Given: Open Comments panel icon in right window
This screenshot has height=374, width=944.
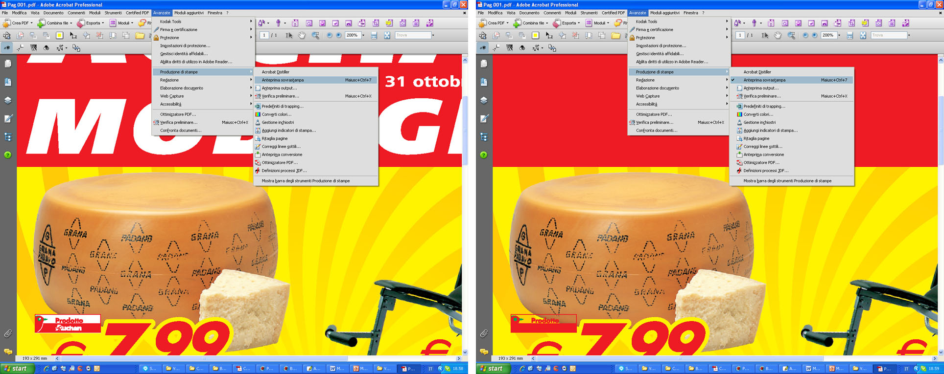Looking at the screenshot, I should [x=484, y=352].
